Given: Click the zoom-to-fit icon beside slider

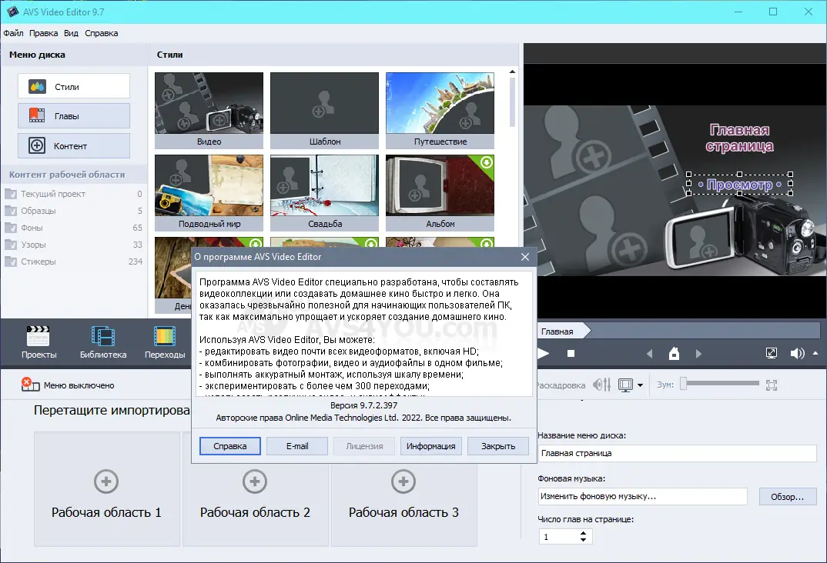Looking at the screenshot, I should click(772, 385).
